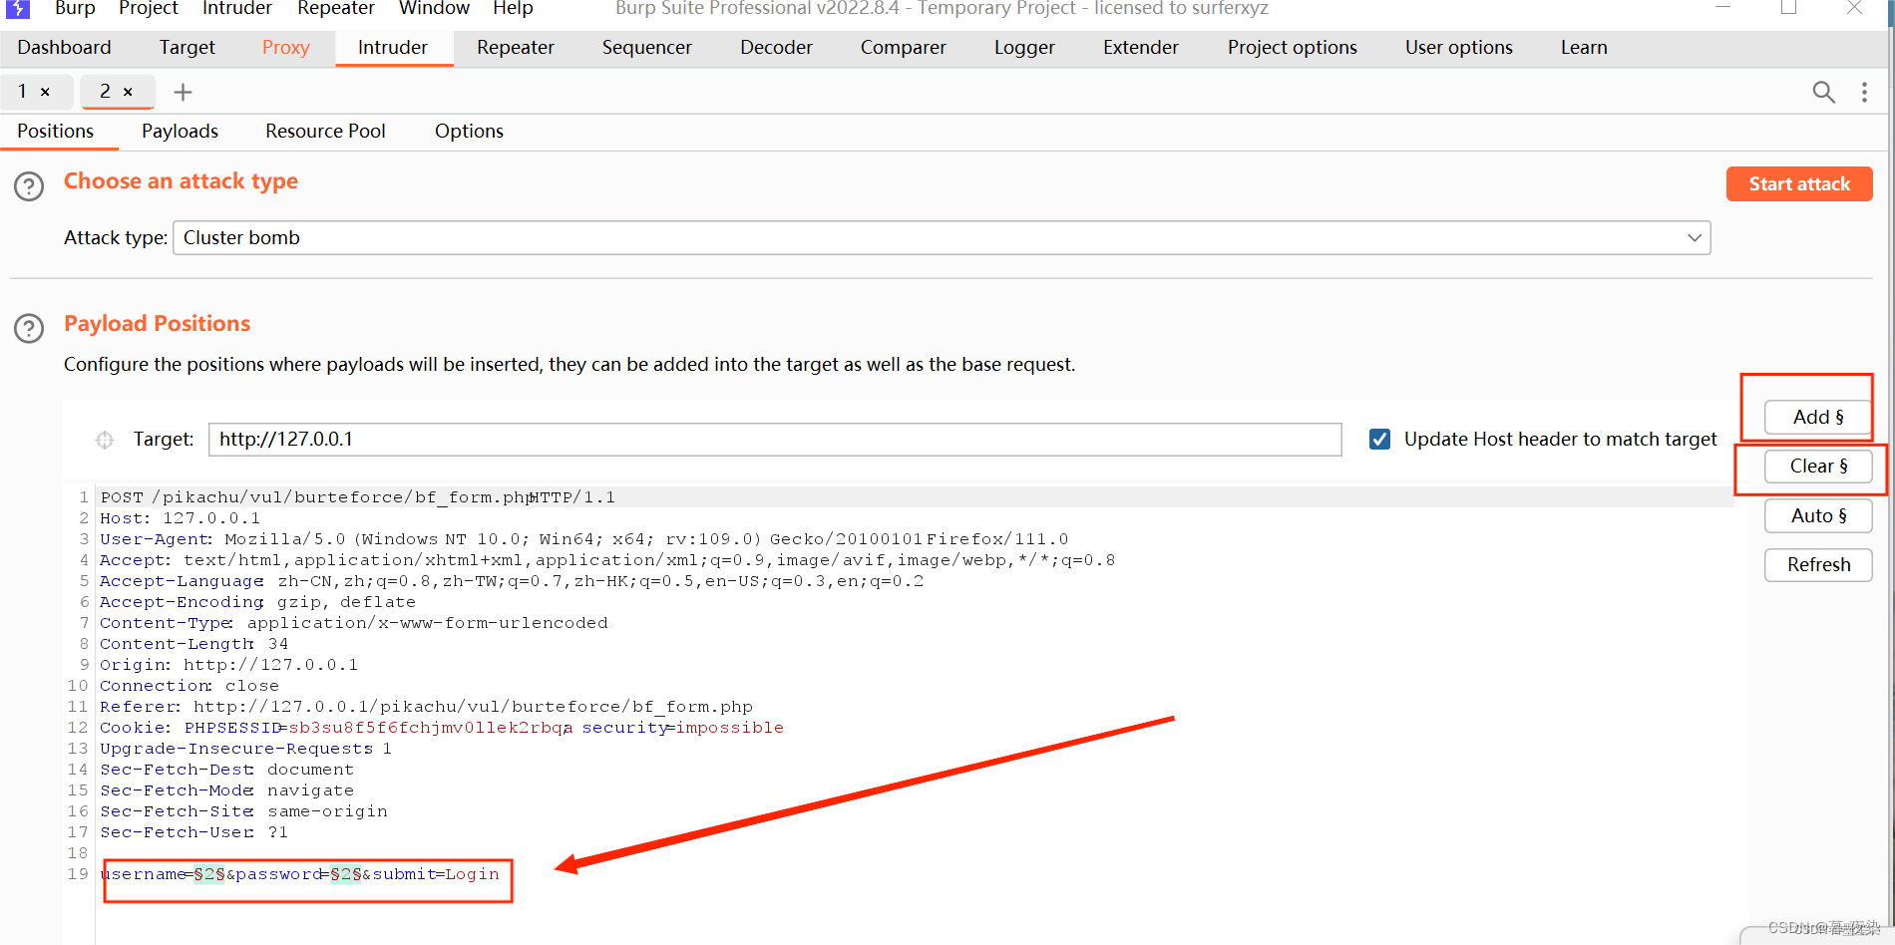Open the User options tab
The height and width of the screenshot is (945, 1895).
[1458, 48]
